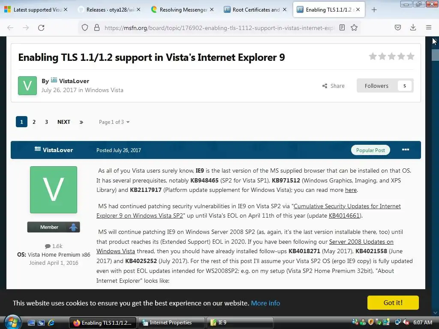
Task: Close the 'Resolving Messenger' tab
Action: click(x=212, y=9)
